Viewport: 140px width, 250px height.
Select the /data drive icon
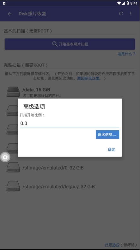coord(13,92)
